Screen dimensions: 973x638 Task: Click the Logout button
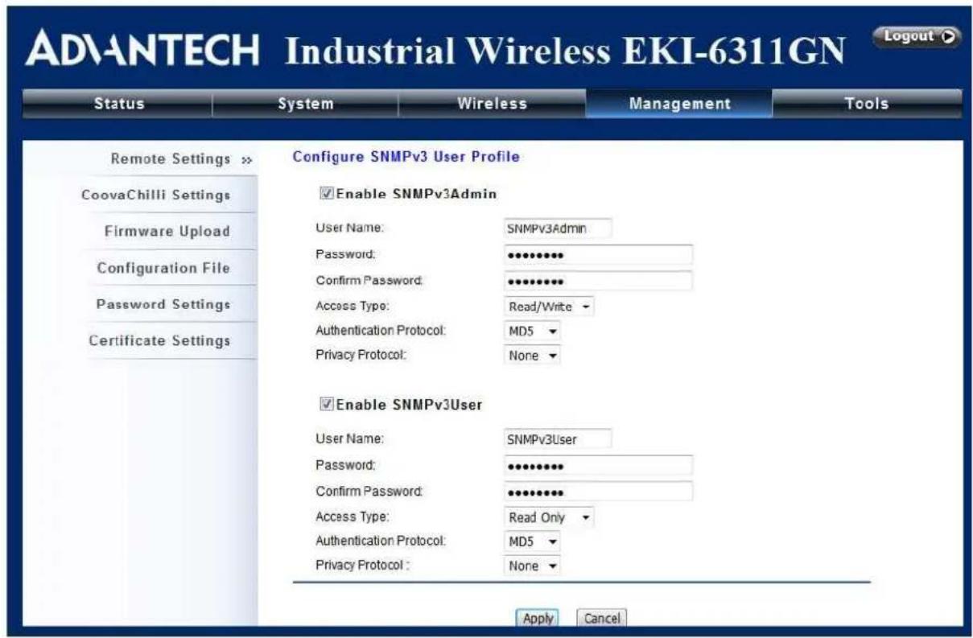pos(917,37)
